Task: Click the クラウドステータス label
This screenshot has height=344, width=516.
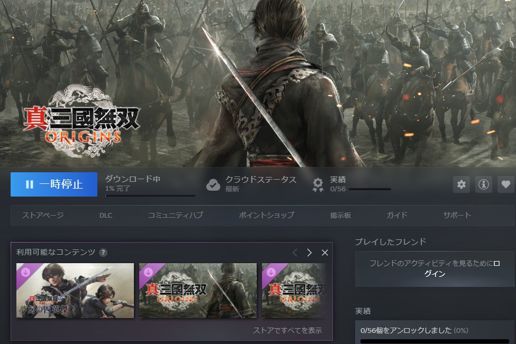Action: (x=260, y=179)
